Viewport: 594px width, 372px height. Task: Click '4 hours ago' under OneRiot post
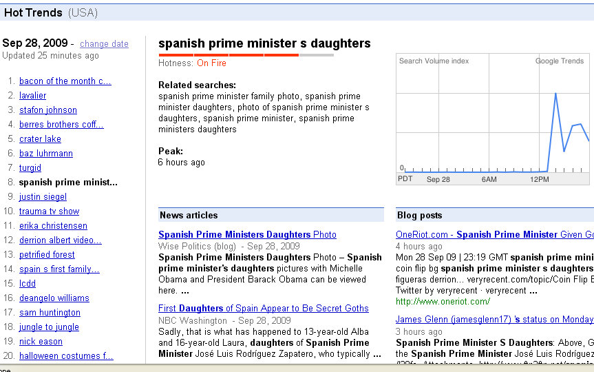[x=419, y=247]
